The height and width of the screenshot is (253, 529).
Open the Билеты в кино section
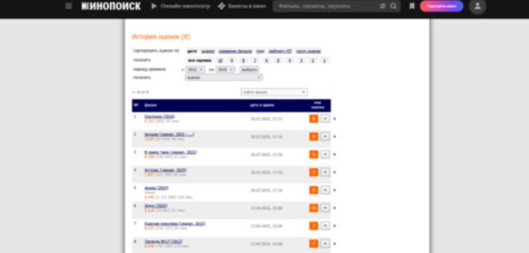[241, 6]
